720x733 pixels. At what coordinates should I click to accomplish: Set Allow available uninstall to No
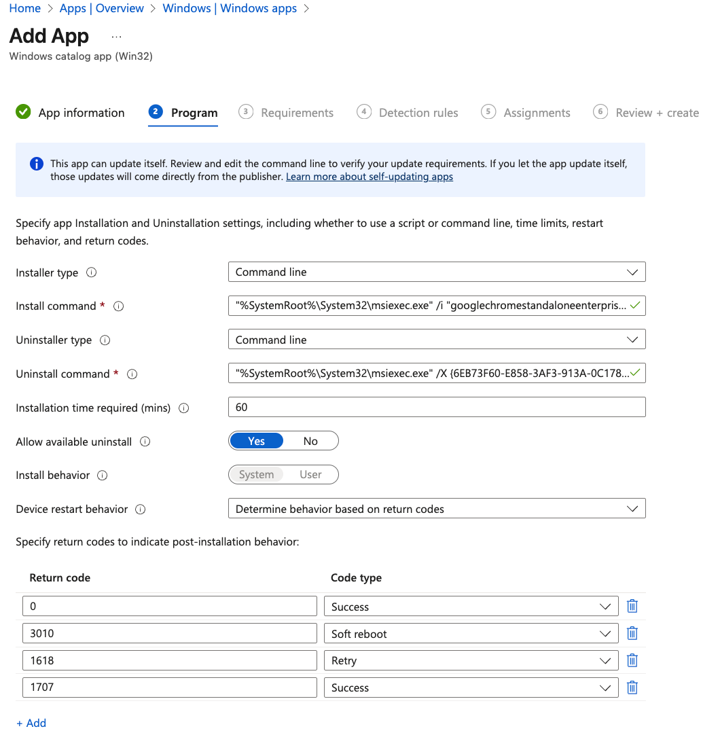click(310, 442)
